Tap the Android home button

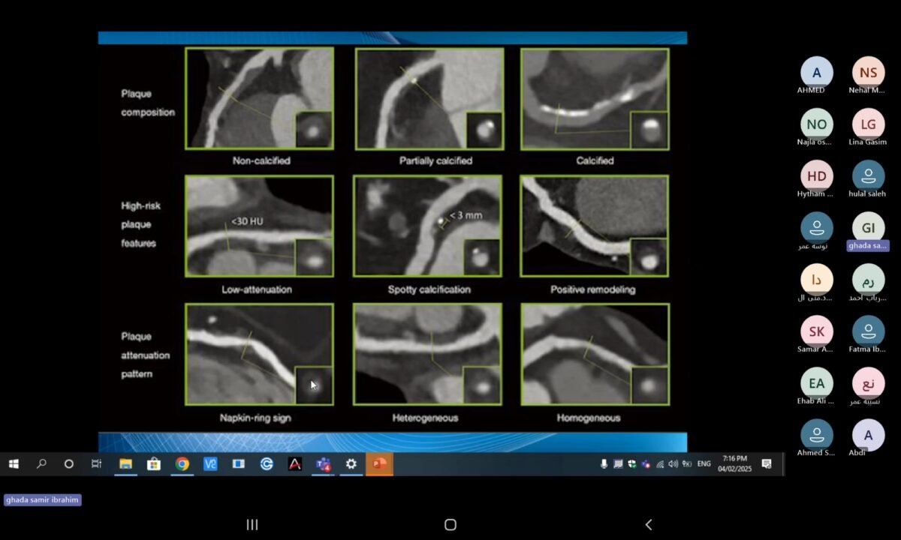click(x=450, y=525)
